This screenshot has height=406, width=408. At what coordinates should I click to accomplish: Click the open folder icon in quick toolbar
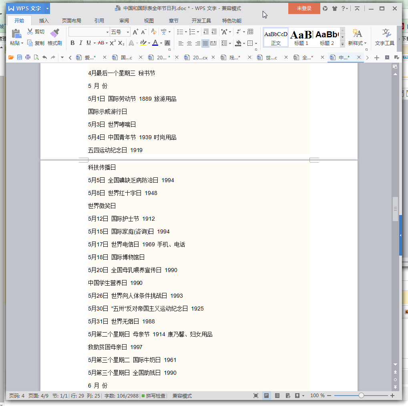click(11, 57)
